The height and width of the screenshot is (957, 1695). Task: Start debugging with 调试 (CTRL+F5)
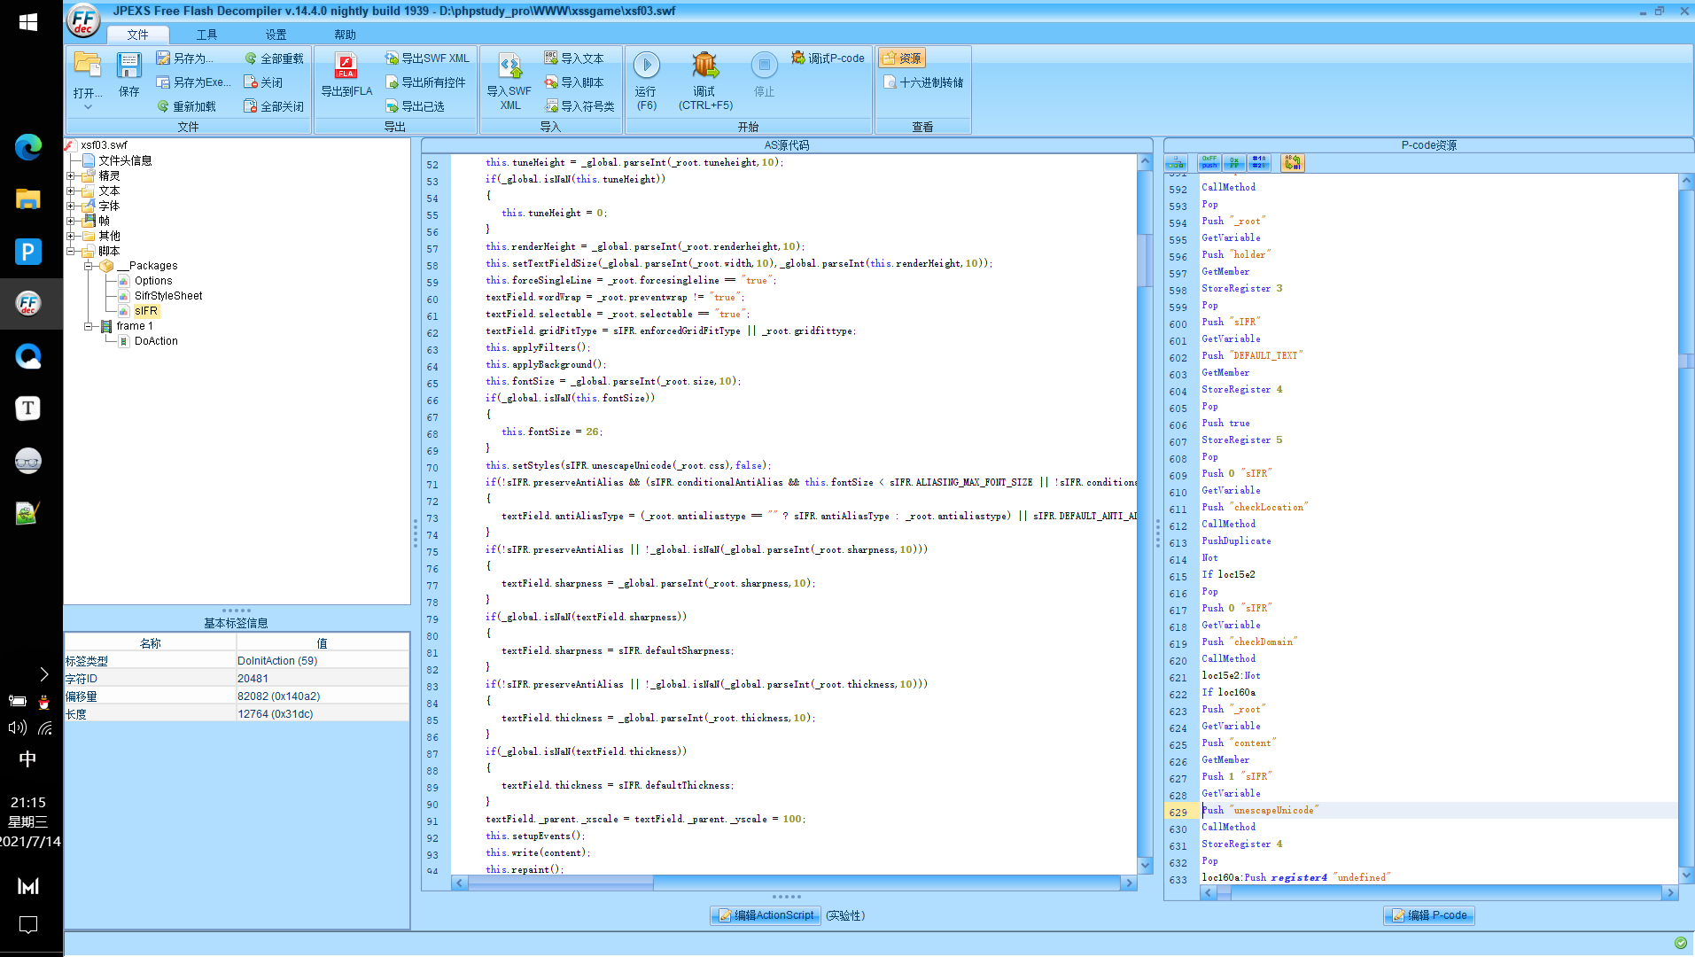(705, 81)
